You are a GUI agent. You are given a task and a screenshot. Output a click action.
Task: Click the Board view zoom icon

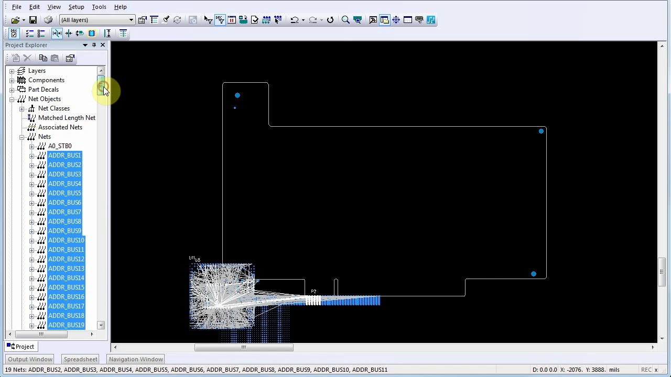358,20
